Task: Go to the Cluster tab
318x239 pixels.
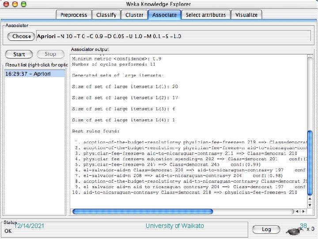Action: tap(134, 15)
